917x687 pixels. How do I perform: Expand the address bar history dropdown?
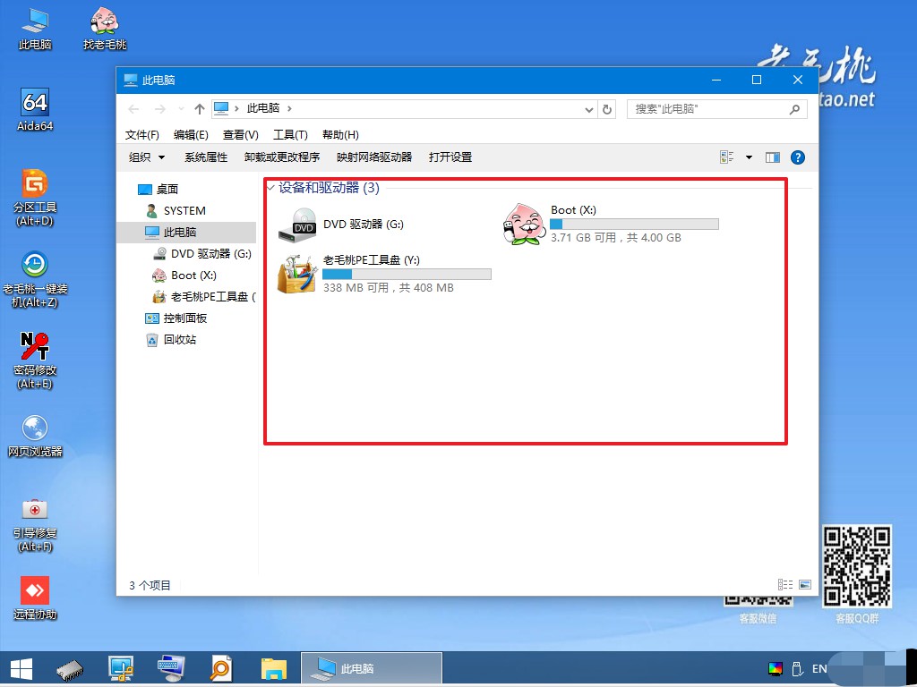click(x=589, y=109)
